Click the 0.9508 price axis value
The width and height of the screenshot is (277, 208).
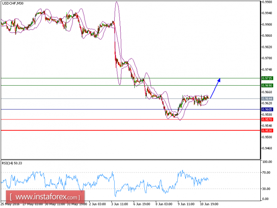click(x=267, y=137)
